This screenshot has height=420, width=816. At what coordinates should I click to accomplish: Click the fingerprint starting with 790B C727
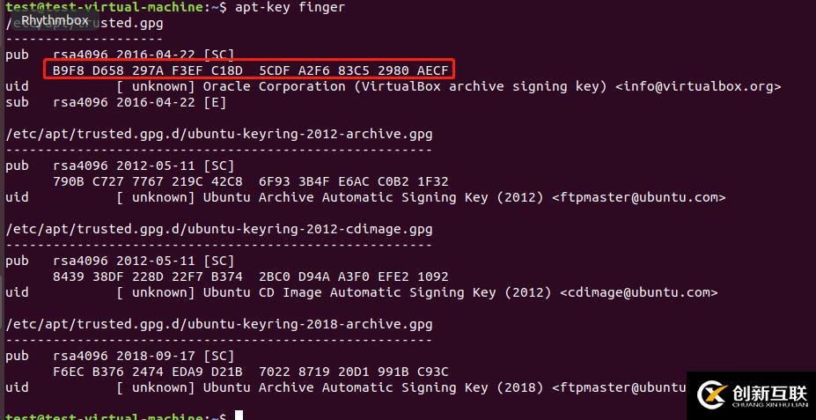[251, 181]
